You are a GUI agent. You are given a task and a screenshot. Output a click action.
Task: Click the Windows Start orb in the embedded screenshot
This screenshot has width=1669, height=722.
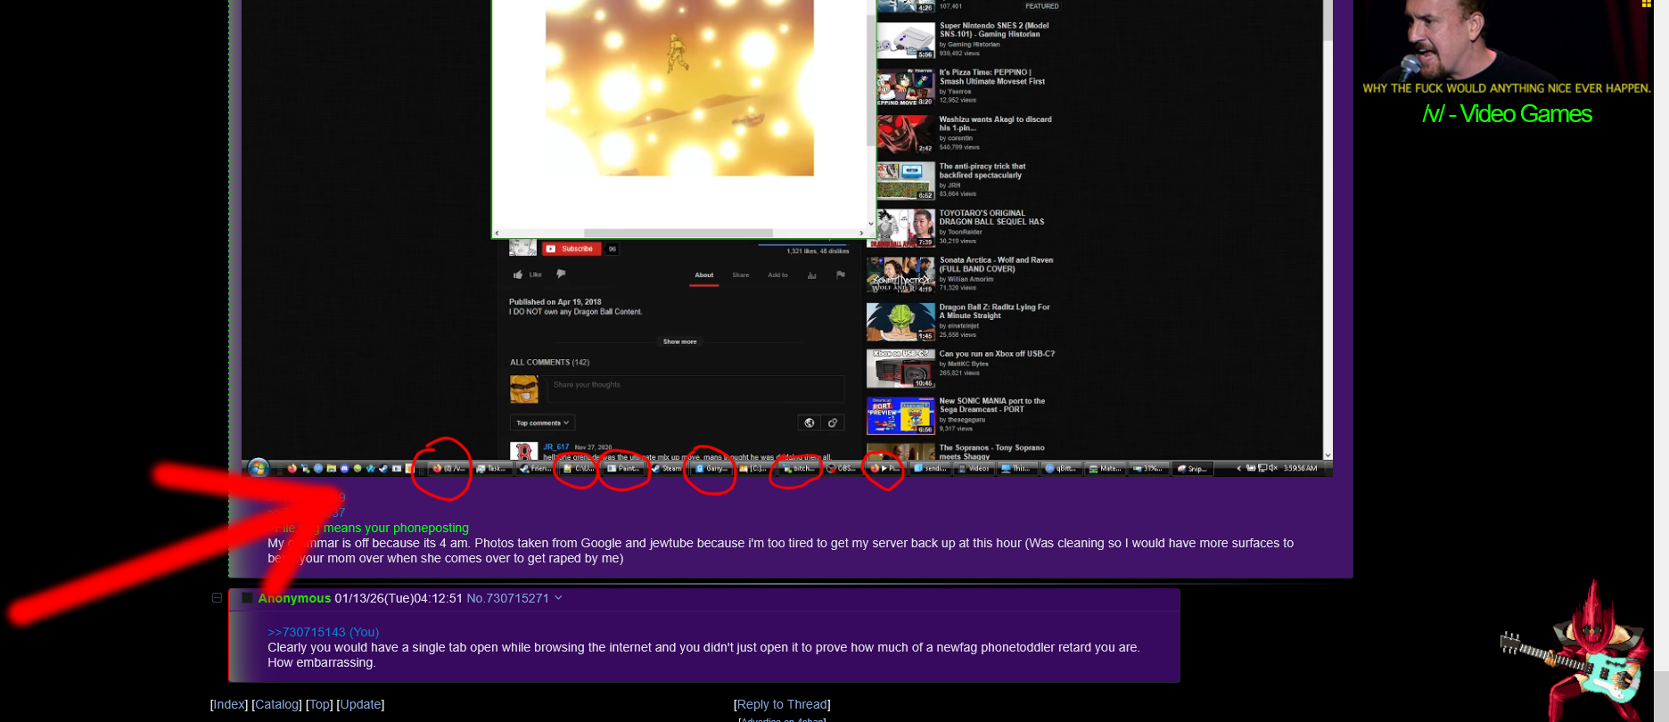(x=258, y=468)
